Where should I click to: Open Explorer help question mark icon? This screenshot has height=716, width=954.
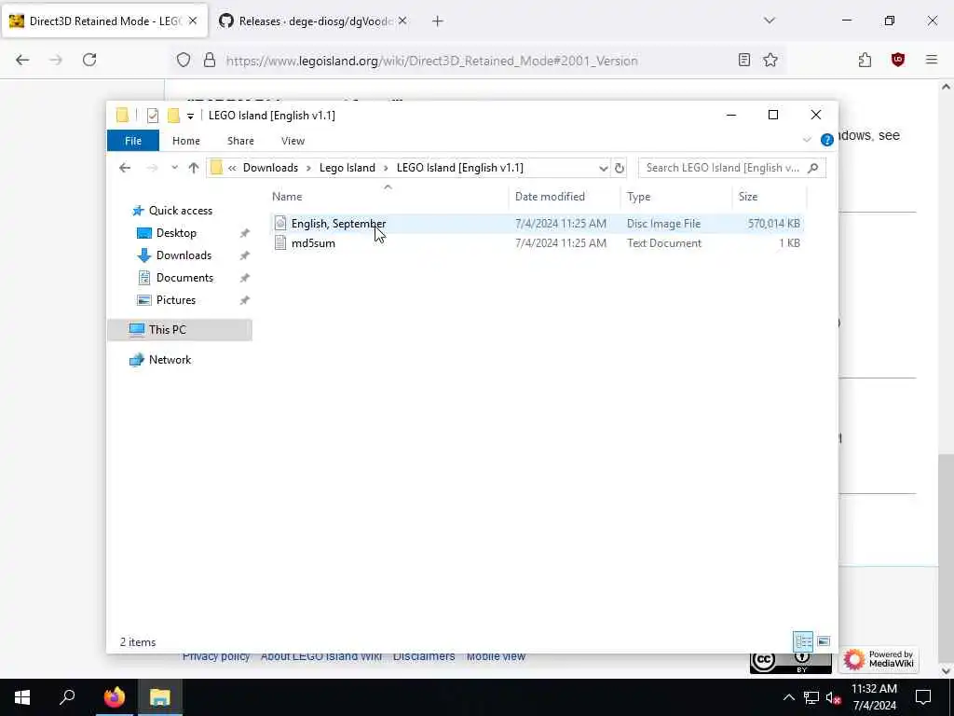tap(826, 141)
